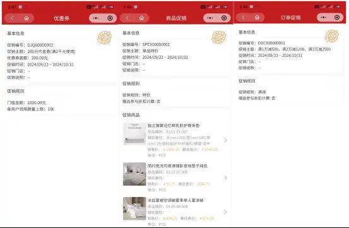Screen dimensions: 349x228
Task: Open details chevron for 简约免洗可擦满铺卧室地垫
Action: tap(225, 177)
